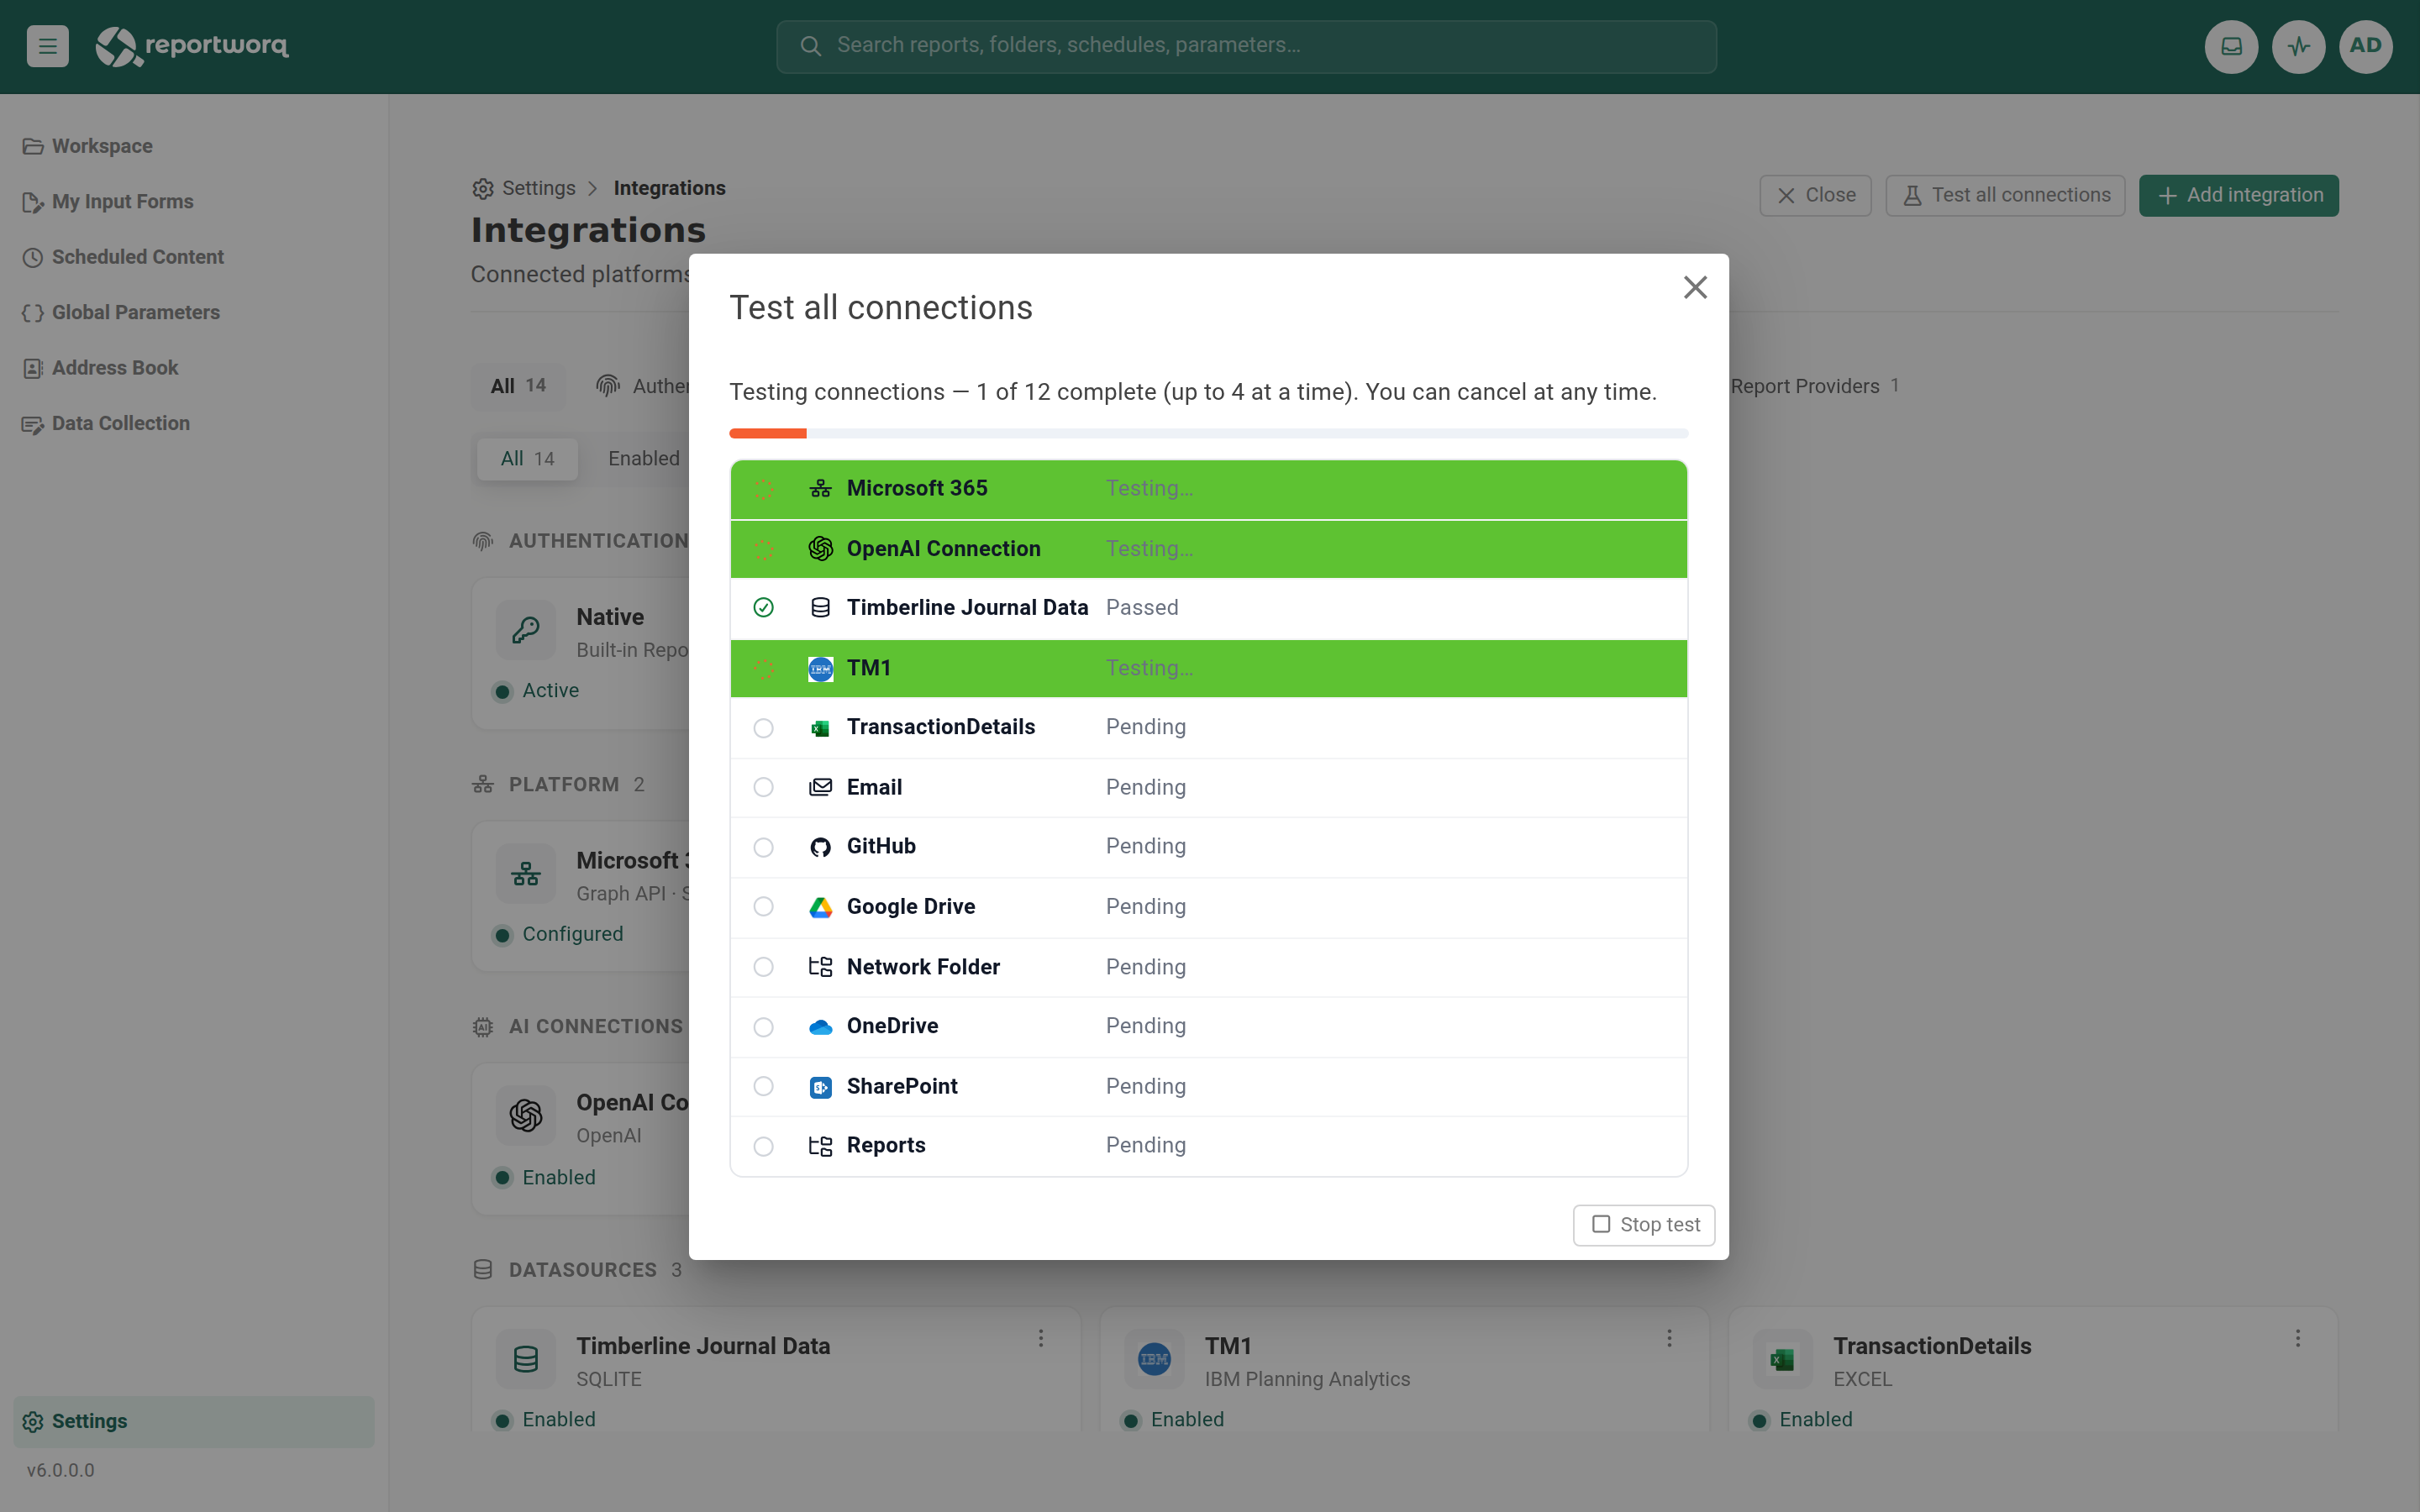The width and height of the screenshot is (2420, 1512).
Task: Open Settings in the sidebar
Action: [x=193, y=1421]
